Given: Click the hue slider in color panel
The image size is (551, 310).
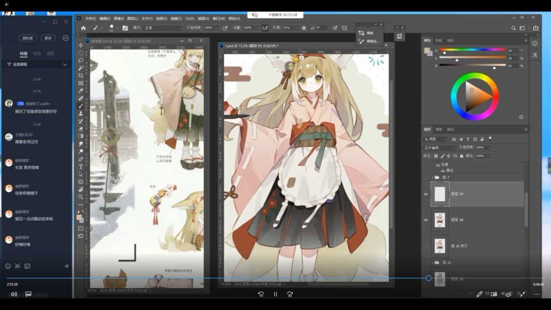Looking at the screenshot, I should pos(472,50).
